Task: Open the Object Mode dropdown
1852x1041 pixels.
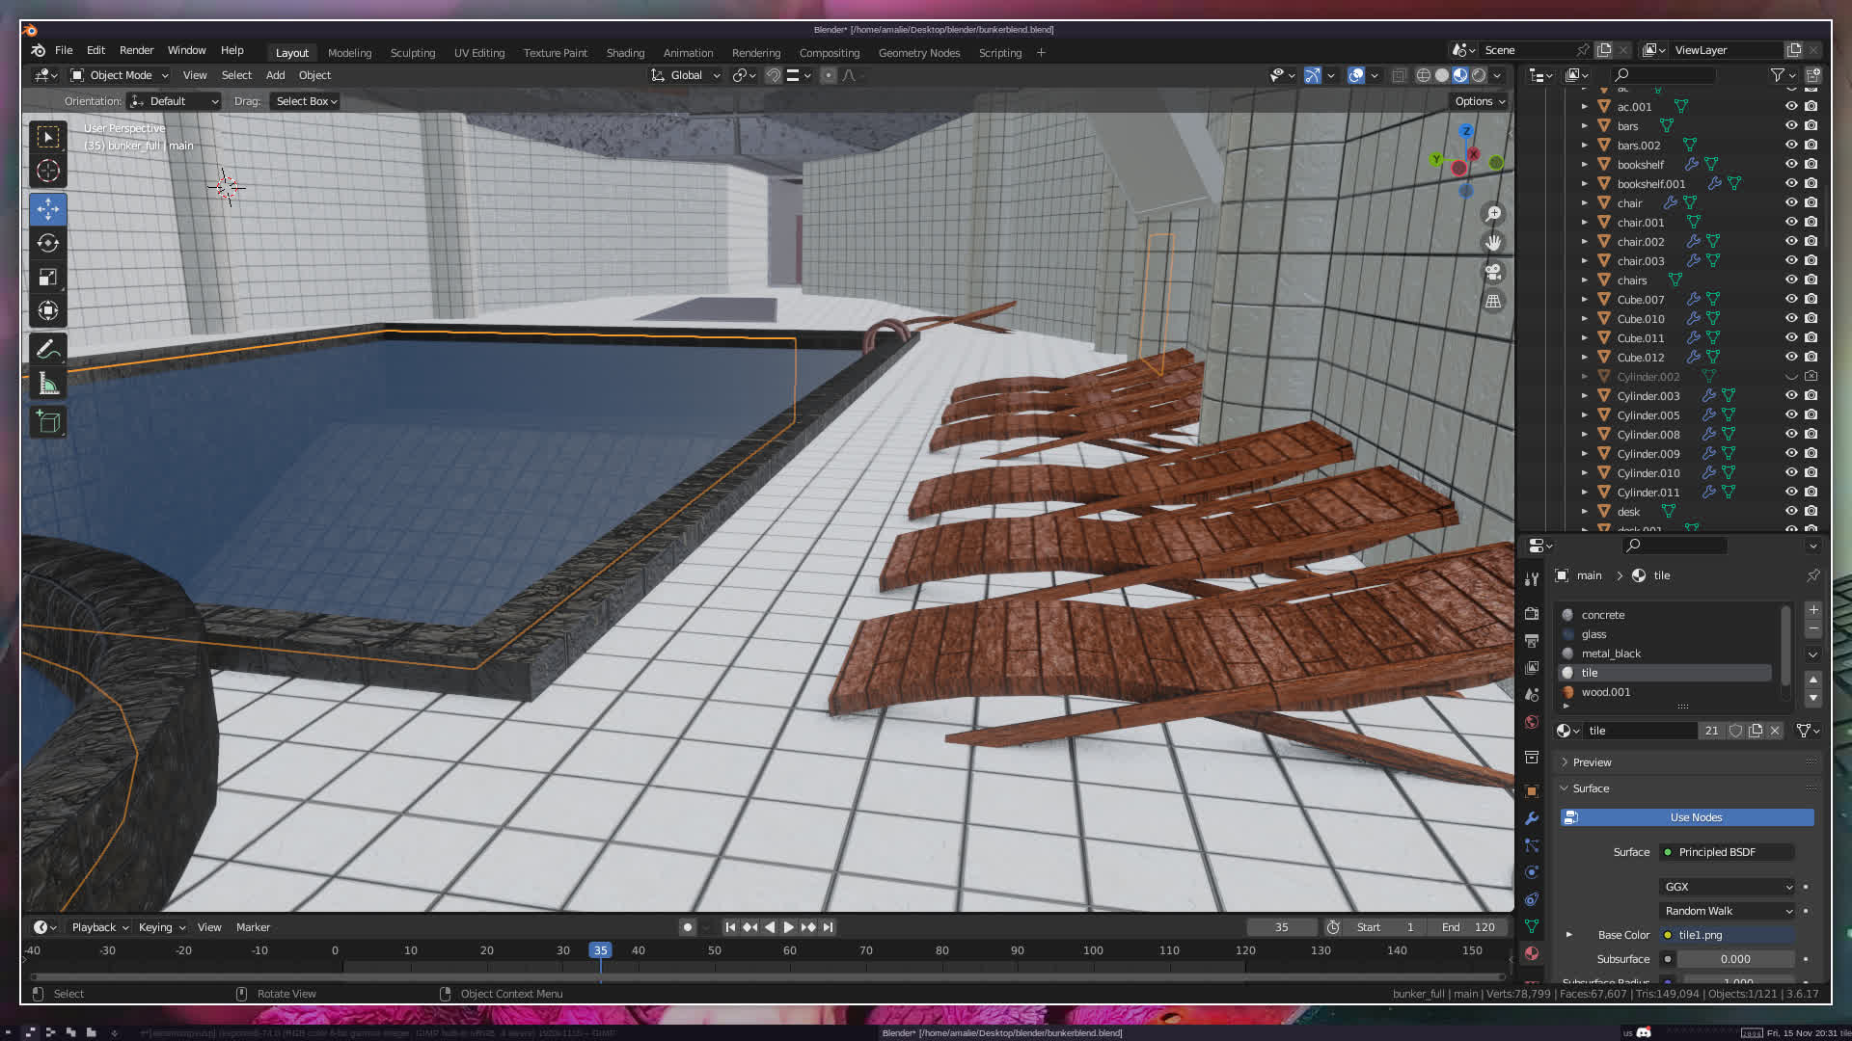Action: (x=120, y=75)
